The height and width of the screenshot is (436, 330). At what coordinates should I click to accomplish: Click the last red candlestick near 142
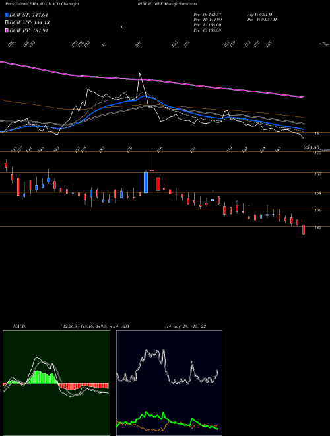[x=304, y=229]
